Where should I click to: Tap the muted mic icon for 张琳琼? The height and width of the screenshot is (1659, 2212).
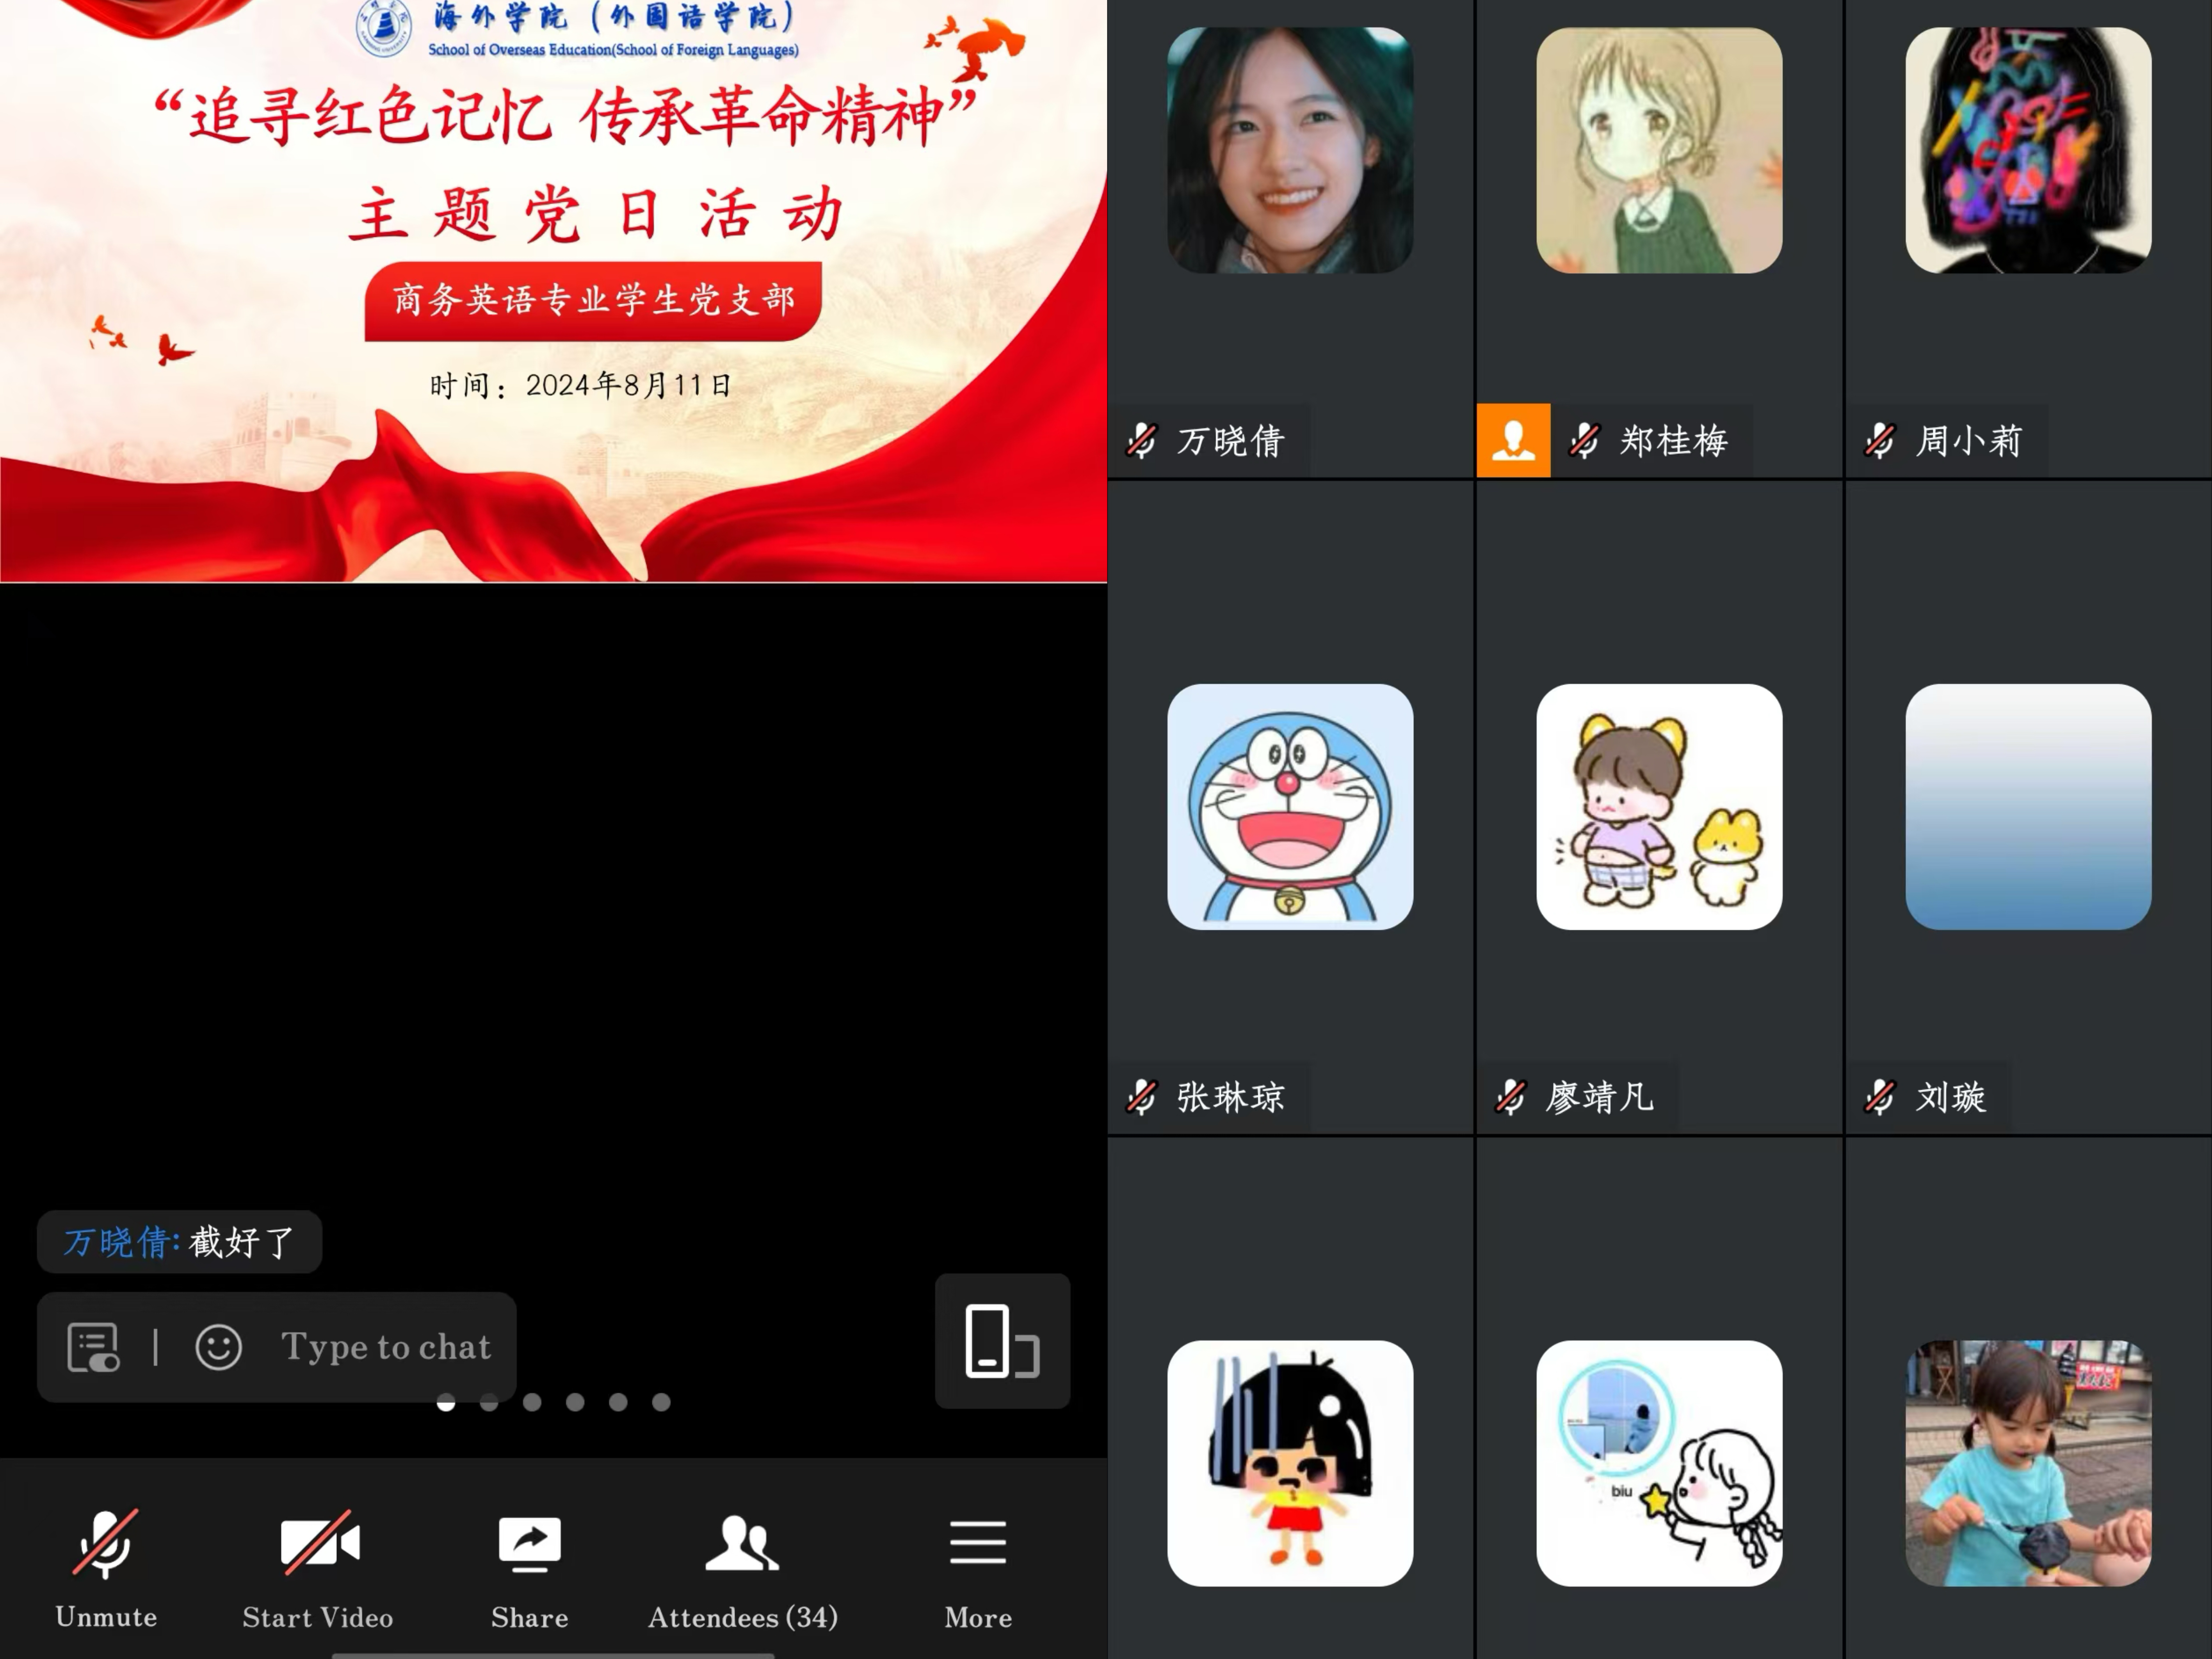coord(1141,1097)
